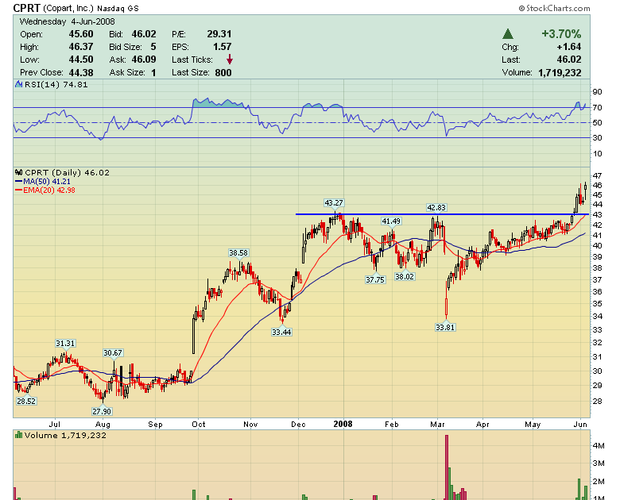Click the Bid value 46.02
This screenshot has height=500, width=620.
pos(144,34)
